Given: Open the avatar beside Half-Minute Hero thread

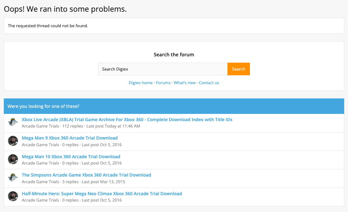Looking at the screenshot, I should coord(13,196).
